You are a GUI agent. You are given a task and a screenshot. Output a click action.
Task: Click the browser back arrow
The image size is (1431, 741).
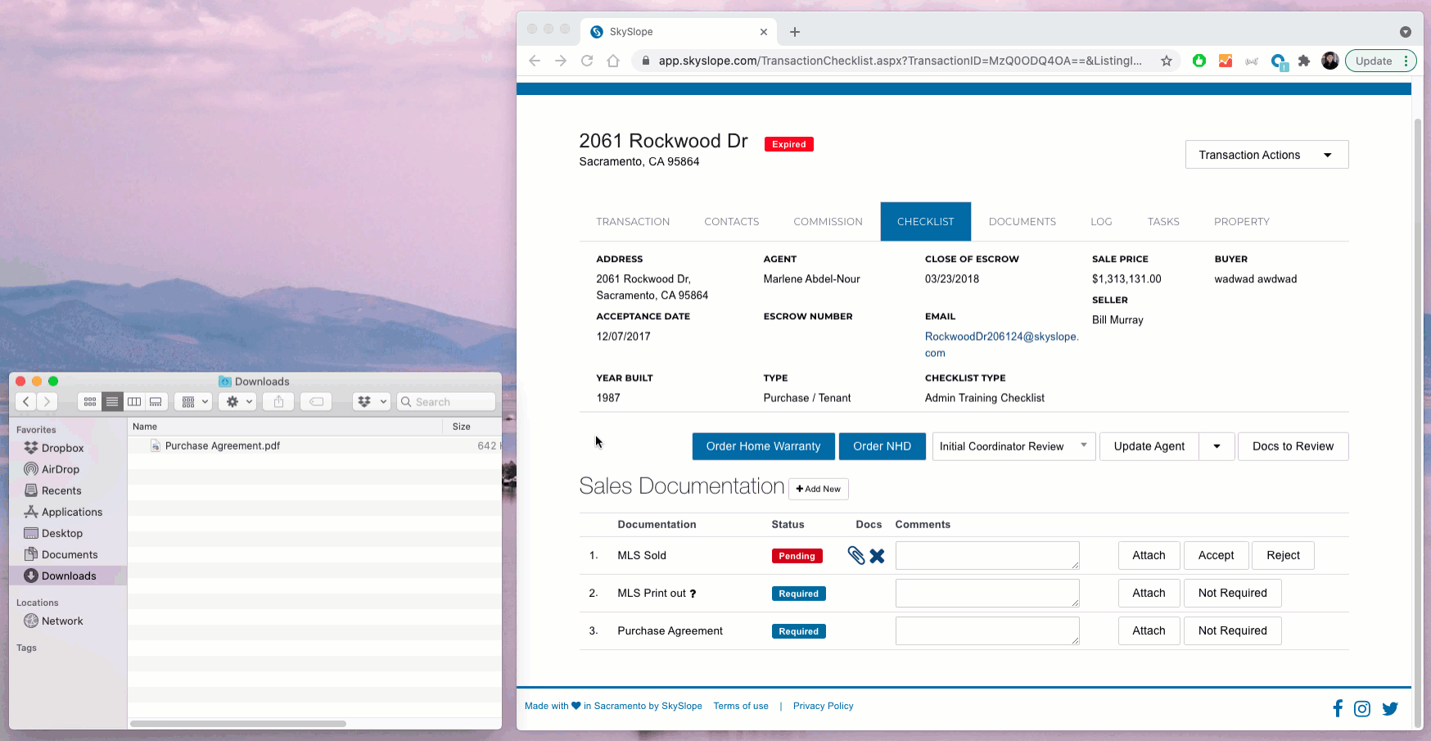pyautogui.click(x=535, y=61)
